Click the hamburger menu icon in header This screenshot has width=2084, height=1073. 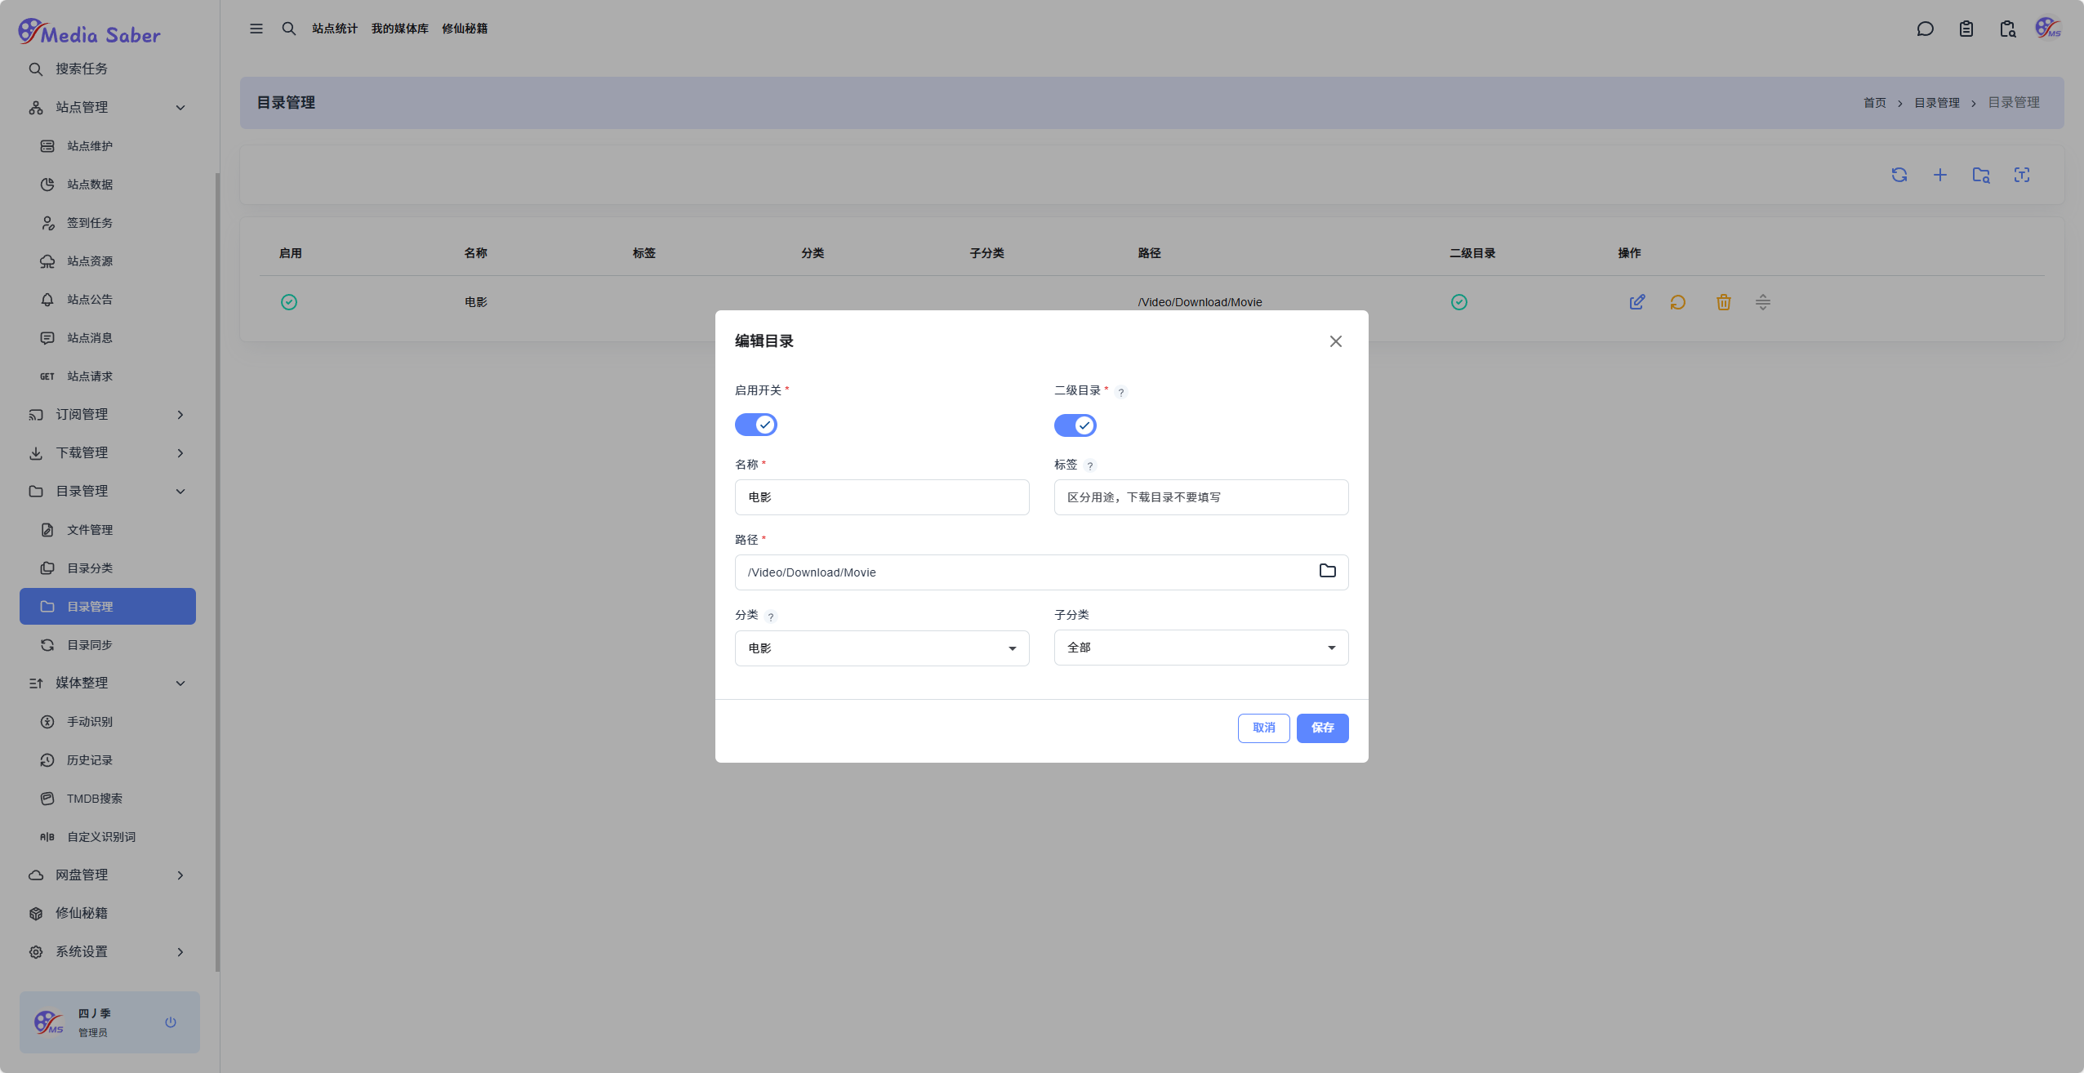click(256, 29)
